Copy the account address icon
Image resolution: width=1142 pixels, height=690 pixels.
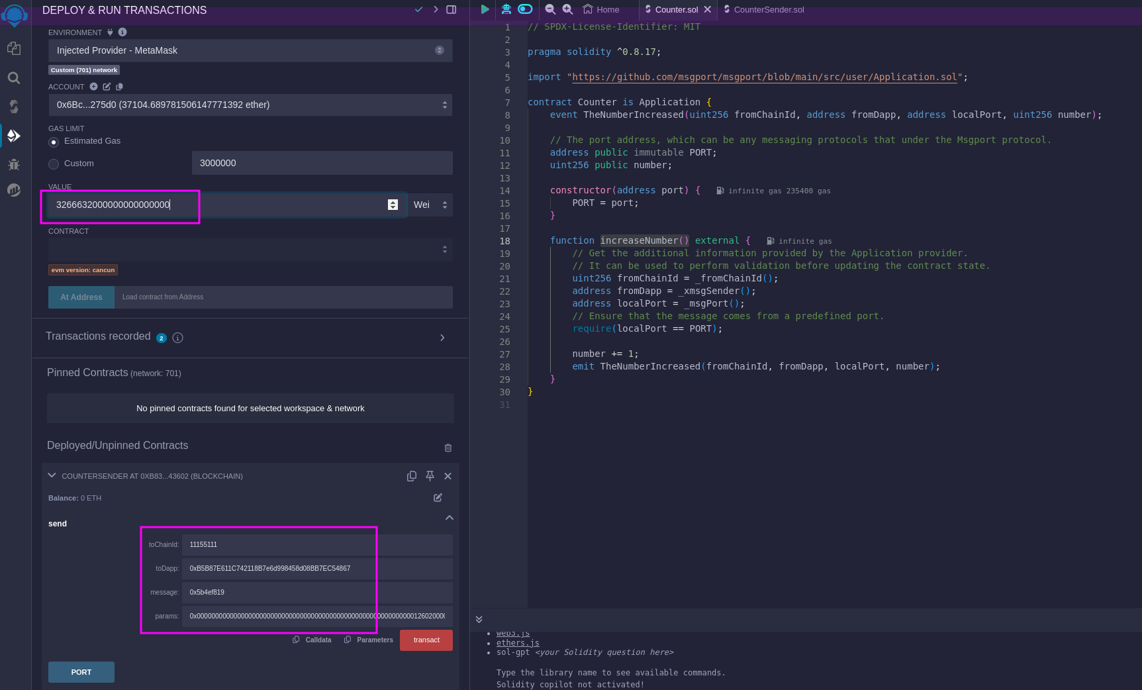(119, 87)
